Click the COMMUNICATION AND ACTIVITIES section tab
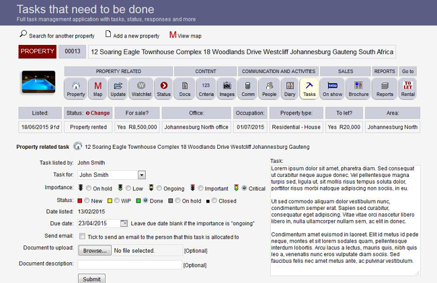Image resolution: width=437 pixels, height=283 pixels. pos(278,71)
